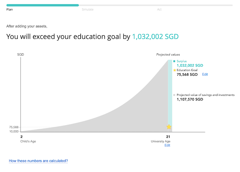The width and height of the screenshot is (240, 172).
Task: Click the teal Surplus legend square
Action: coord(174,61)
